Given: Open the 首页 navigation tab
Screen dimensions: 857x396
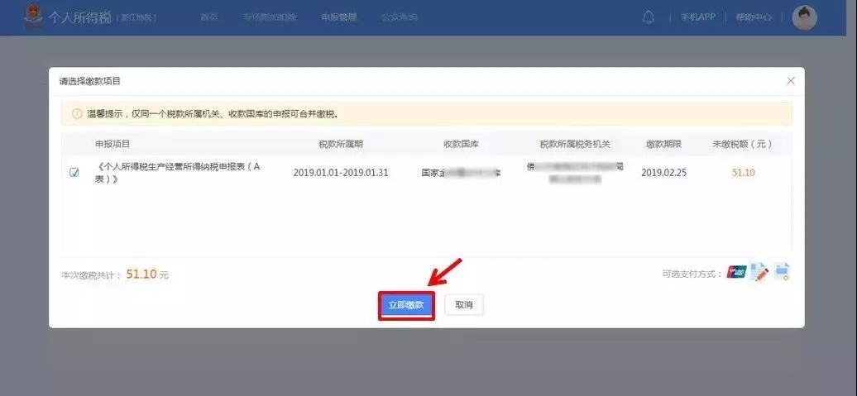Looking at the screenshot, I should point(209,17).
